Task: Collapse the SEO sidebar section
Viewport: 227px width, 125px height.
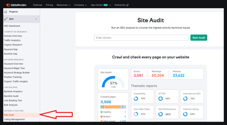Action: 36,19
